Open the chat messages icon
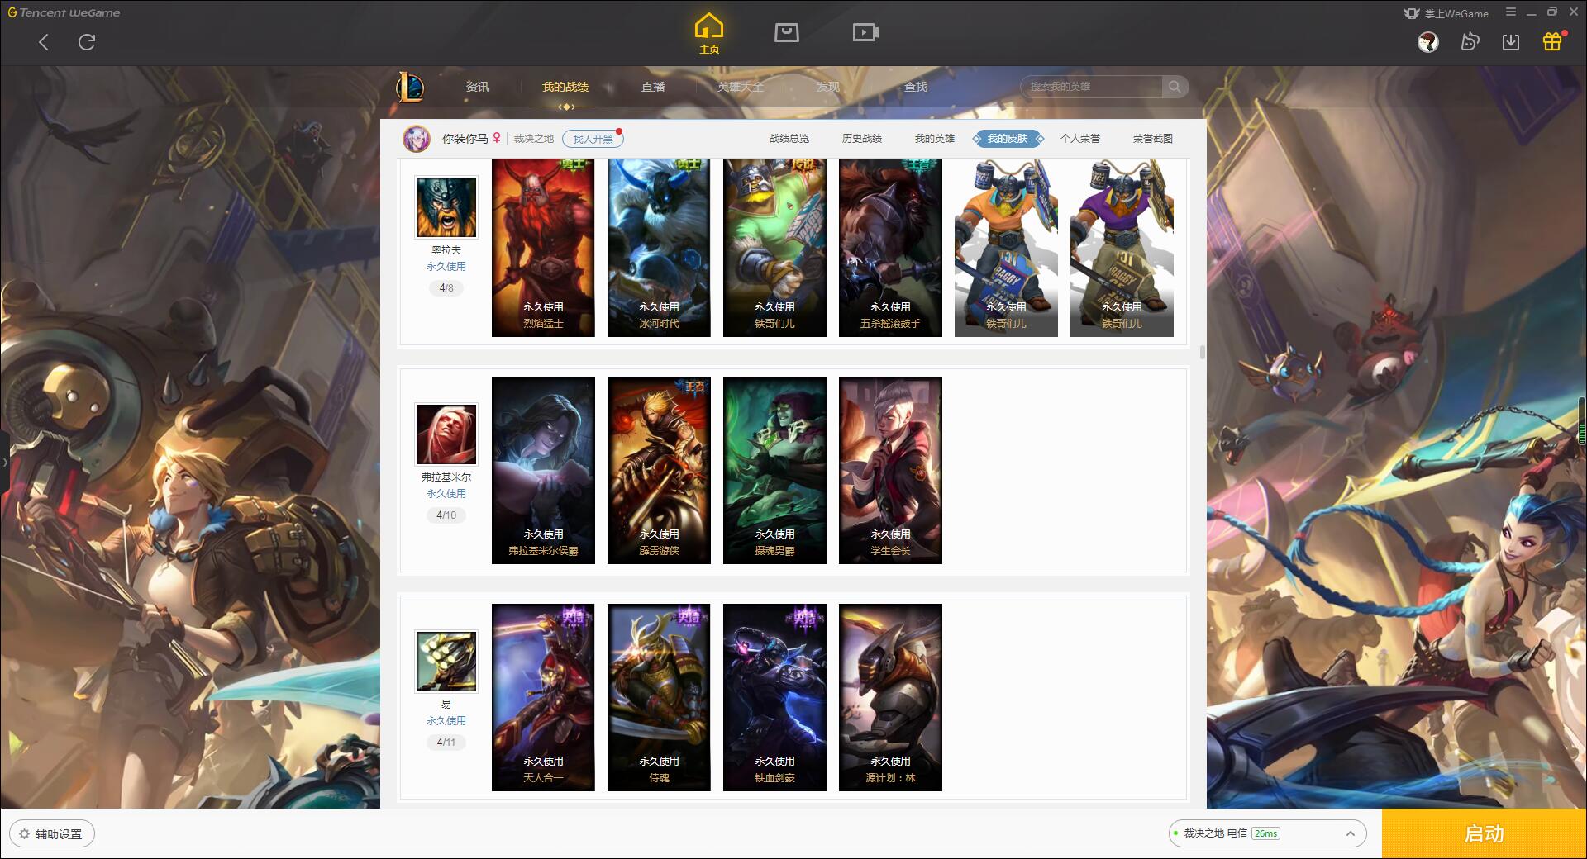Viewport: 1587px width, 859px height. pyautogui.click(x=1470, y=42)
